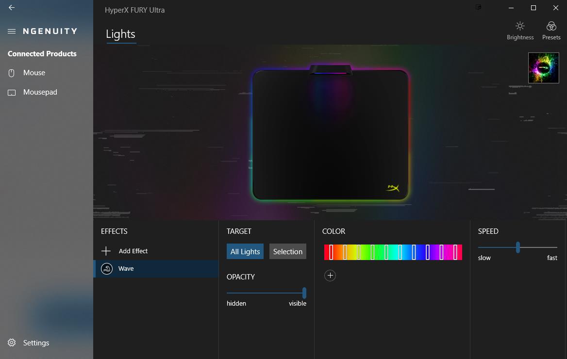Click the Add Effect plus icon
567x359 pixels.
tap(106, 251)
